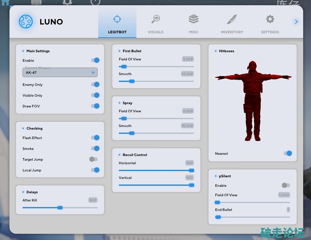Image resolution: width=311 pixels, height=240 pixels.
Task: Disable the Nearest hitbox toggle
Action: (288, 153)
